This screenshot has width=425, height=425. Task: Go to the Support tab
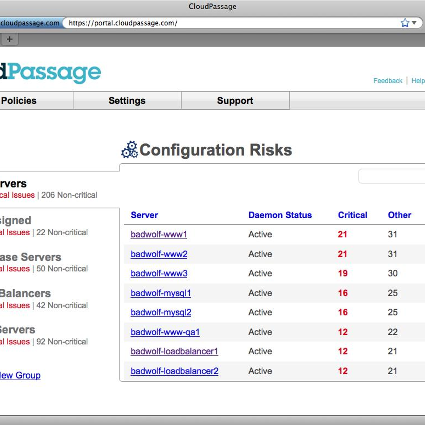[x=235, y=100]
